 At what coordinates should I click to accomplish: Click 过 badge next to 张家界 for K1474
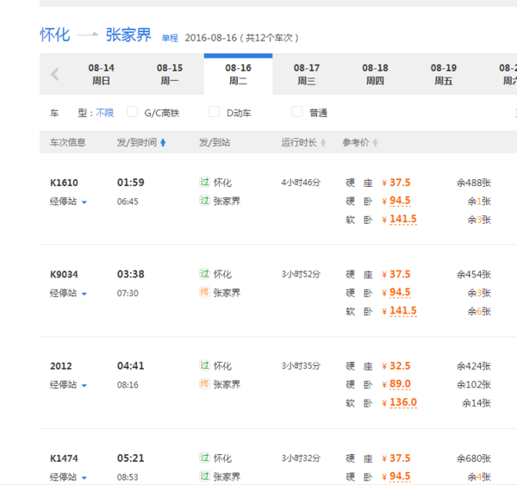click(x=205, y=476)
